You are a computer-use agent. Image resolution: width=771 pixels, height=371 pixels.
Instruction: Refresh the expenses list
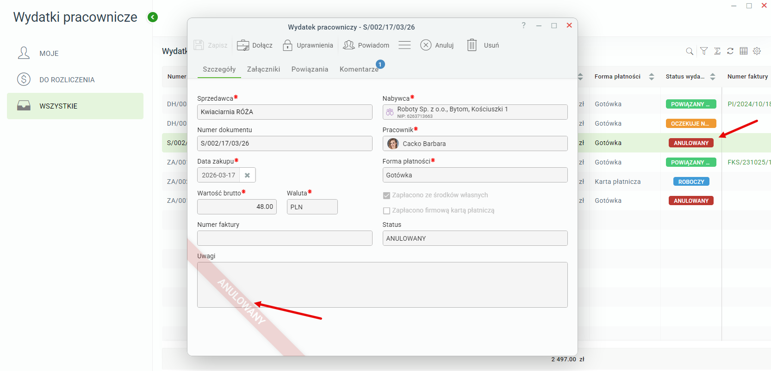730,51
